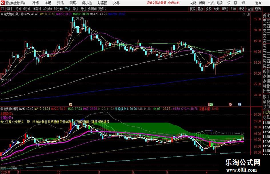Switch to 60分钟 period tab

click(x=58, y=9)
